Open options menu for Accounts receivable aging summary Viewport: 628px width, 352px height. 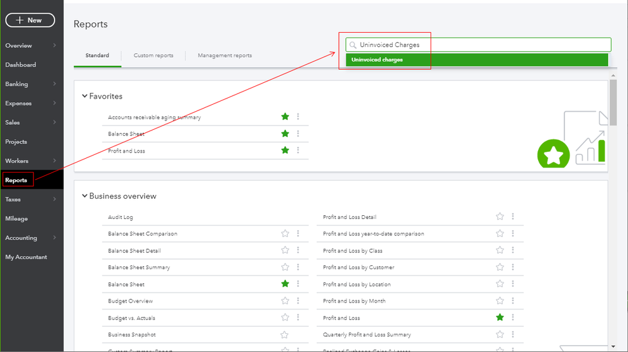[298, 117]
